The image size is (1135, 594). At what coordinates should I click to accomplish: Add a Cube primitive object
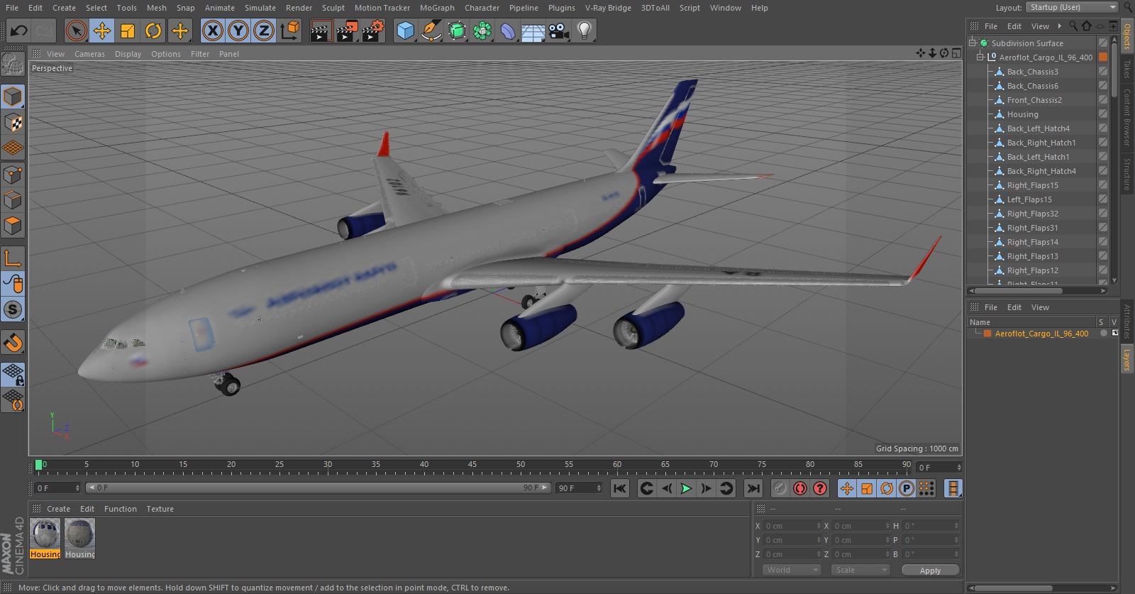(405, 31)
